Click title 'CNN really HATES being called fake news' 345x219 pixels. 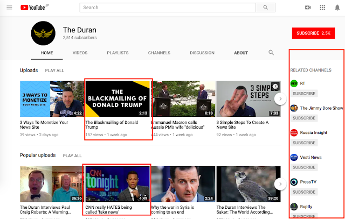point(108,209)
